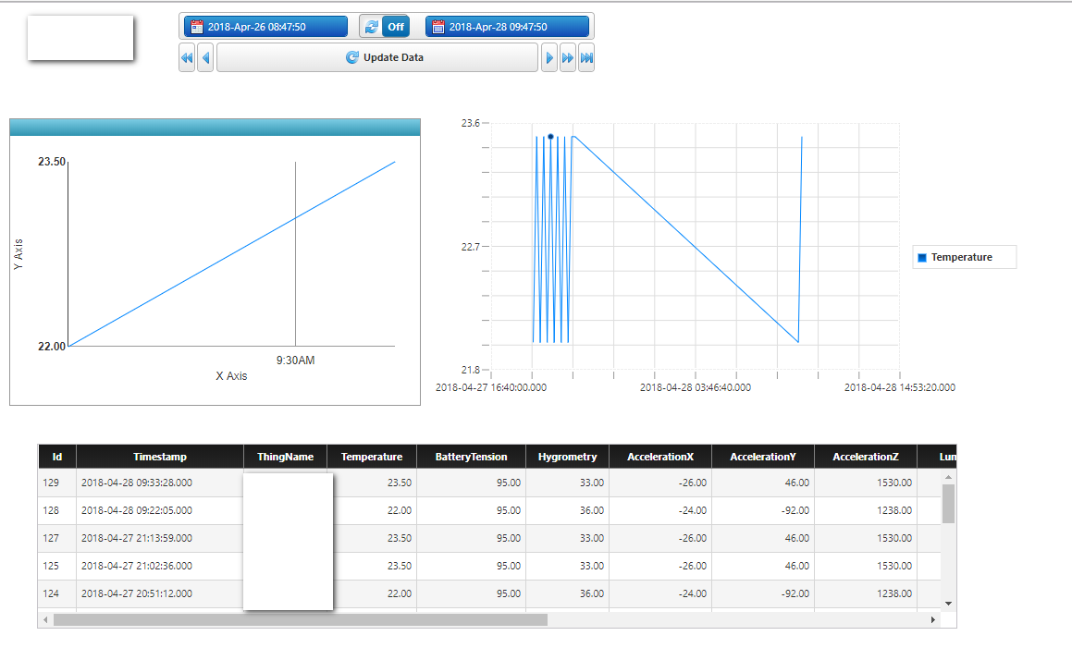
Task: Click the table horizontal scrollbar thumb
Action: (x=300, y=619)
